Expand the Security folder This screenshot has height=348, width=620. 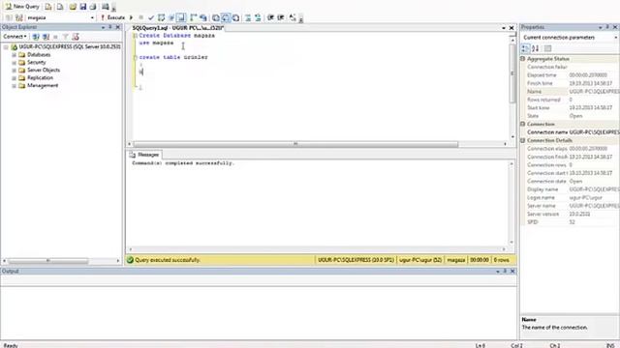(14, 62)
